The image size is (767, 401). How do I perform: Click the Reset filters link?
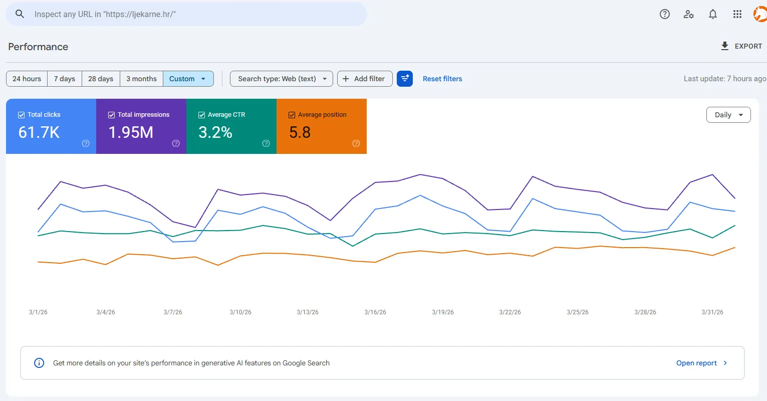(442, 79)
